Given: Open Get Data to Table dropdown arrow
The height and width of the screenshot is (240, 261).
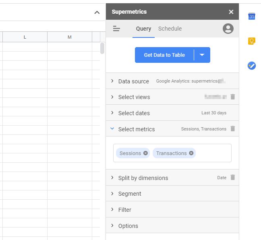Looking at the screenshot, I should pos(202,55).
